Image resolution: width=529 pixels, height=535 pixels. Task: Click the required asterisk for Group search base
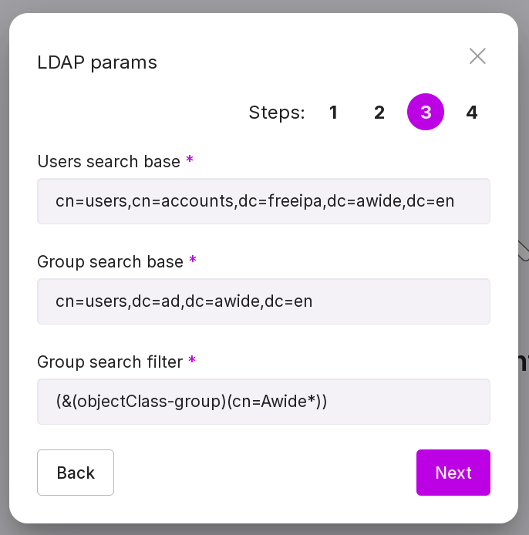pos(193,261)
